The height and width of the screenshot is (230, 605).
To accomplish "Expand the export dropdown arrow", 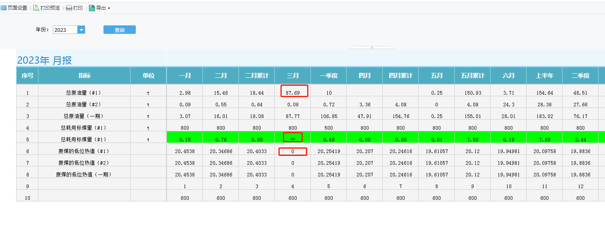I will (x=109, y=8).
